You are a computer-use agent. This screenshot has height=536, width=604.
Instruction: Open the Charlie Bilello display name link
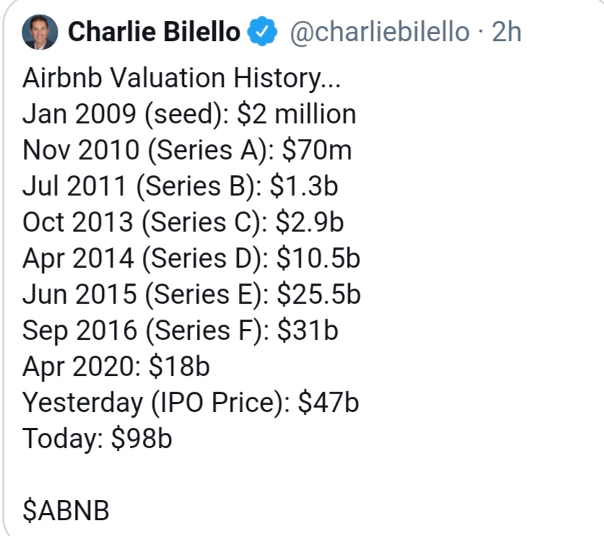(154, 32)
